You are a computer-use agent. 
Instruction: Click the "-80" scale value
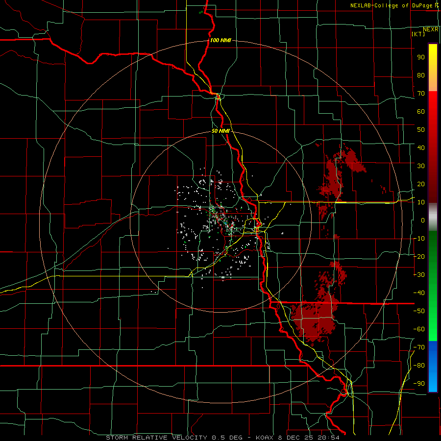[x=419, y=366]
